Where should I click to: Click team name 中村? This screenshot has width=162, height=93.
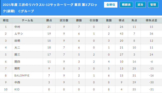click(x=17, y=27)
